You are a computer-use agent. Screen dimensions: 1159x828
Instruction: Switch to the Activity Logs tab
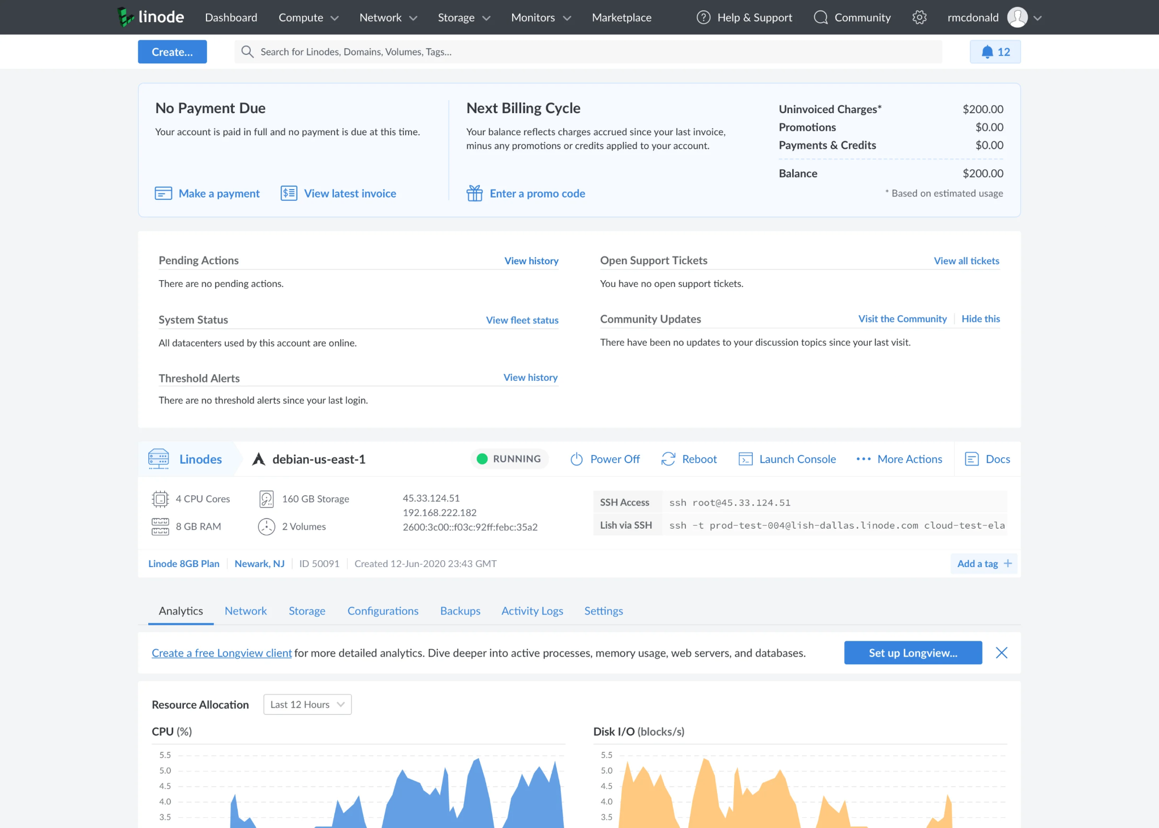click(532, 611)
